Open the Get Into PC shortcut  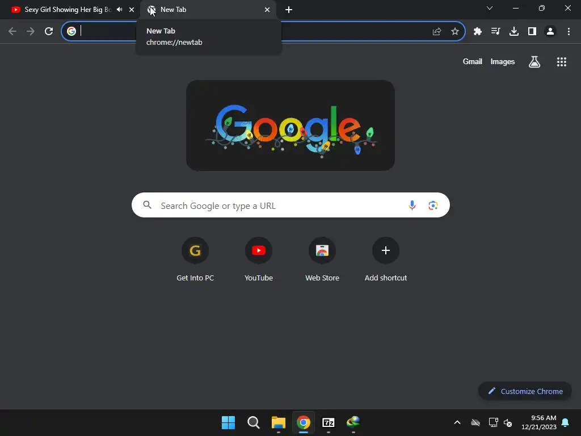pyautogui.click(x=195, y=259)
